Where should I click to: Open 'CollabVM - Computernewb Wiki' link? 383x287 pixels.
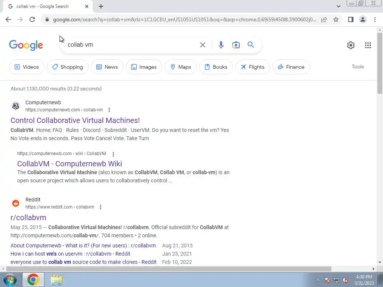pyautogui.click(x=70, y=164)
